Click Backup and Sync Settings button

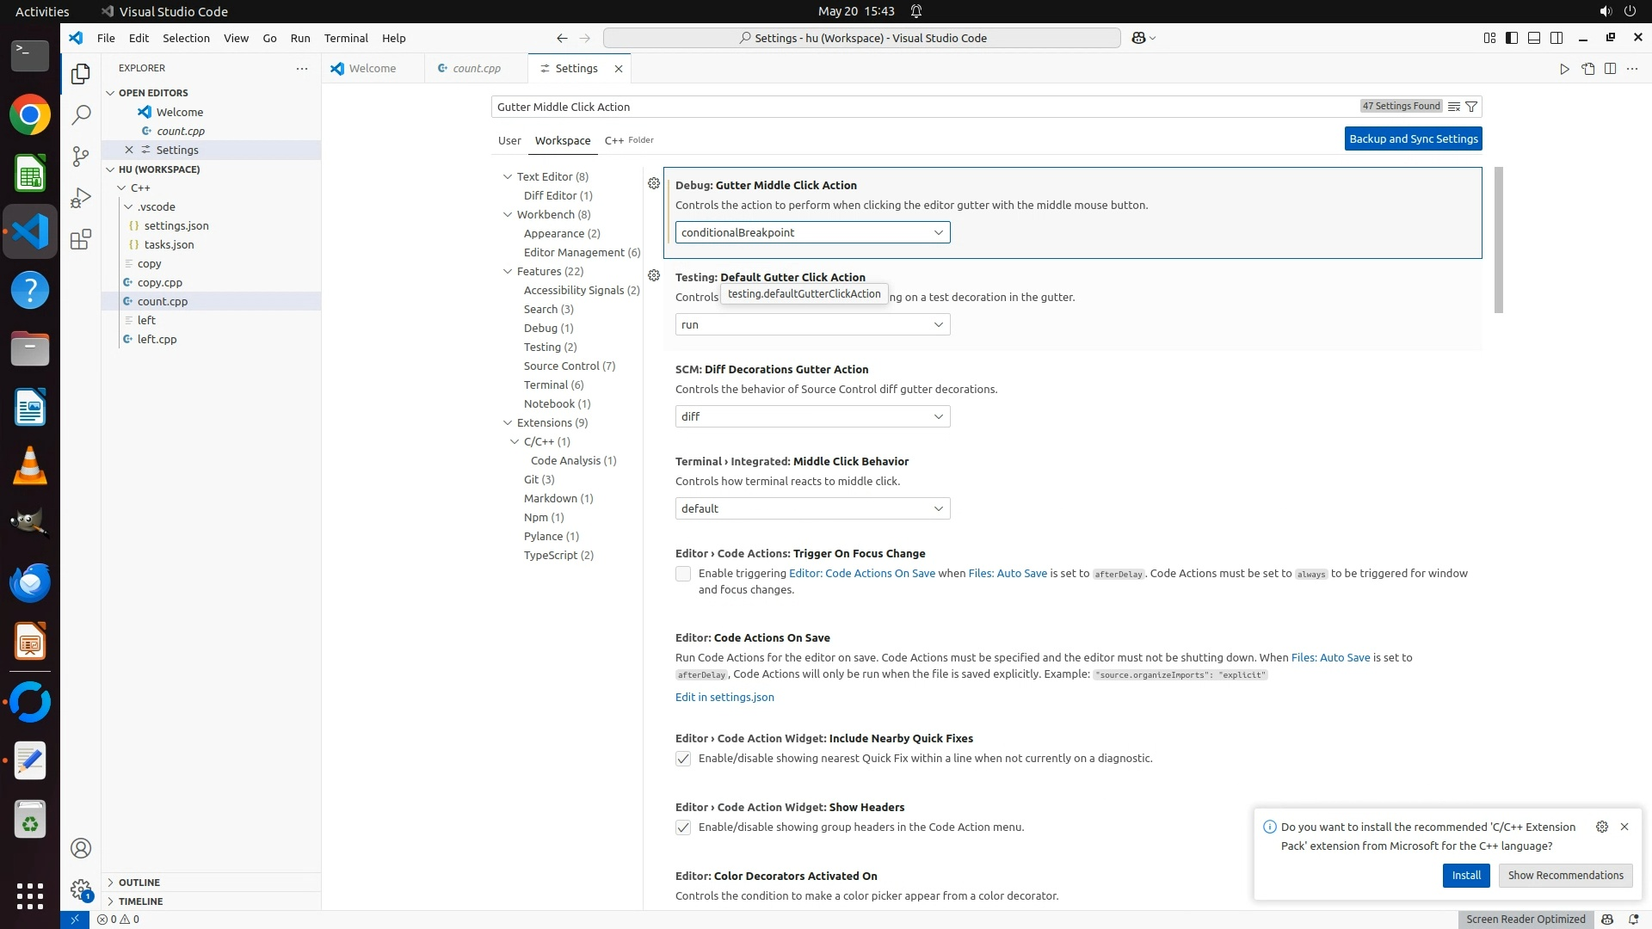[1413, 138]
